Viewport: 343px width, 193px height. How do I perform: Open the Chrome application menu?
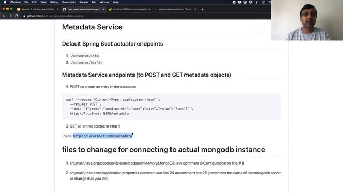[x=16, y=2]
